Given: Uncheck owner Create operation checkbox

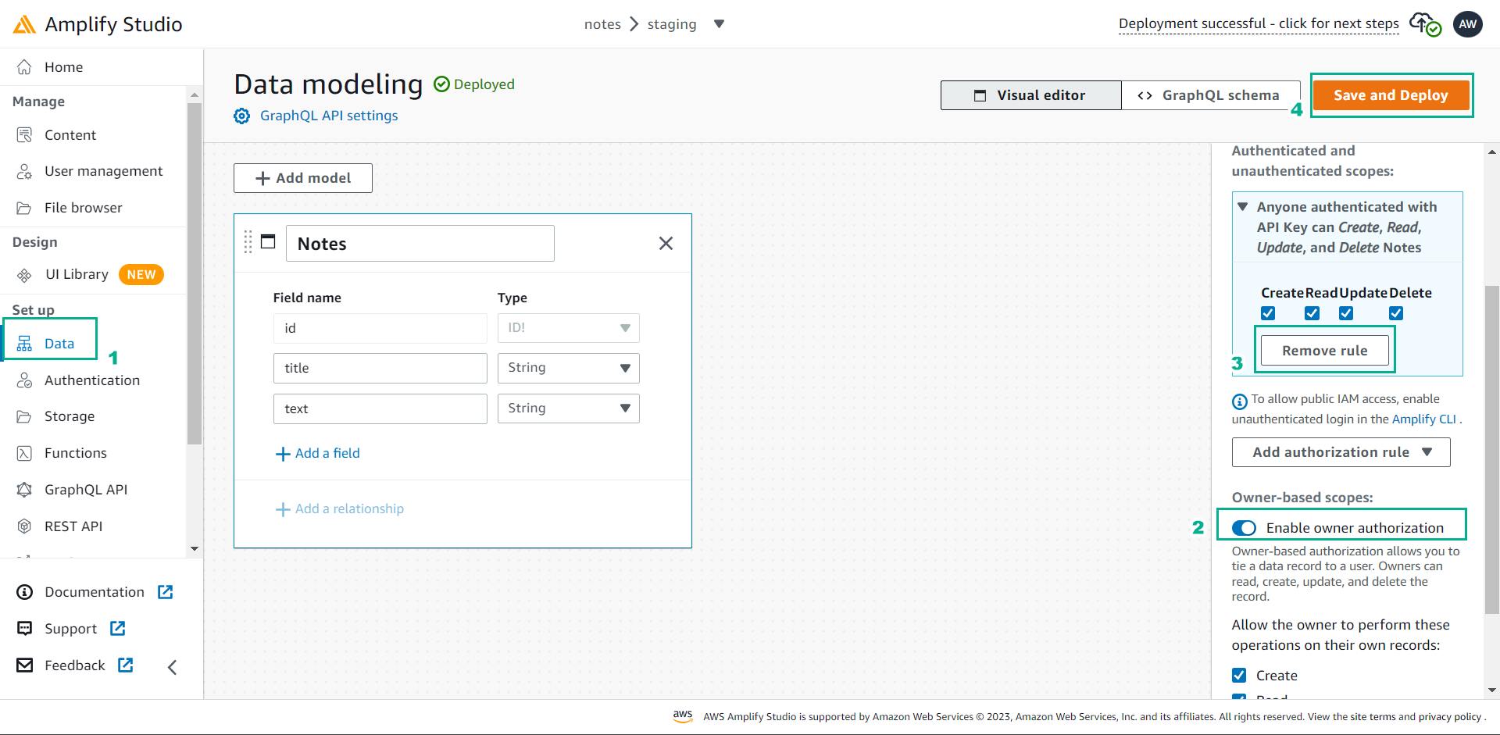Looking at the screenshot, I should pyautogui.click(x=1239, y=675).
